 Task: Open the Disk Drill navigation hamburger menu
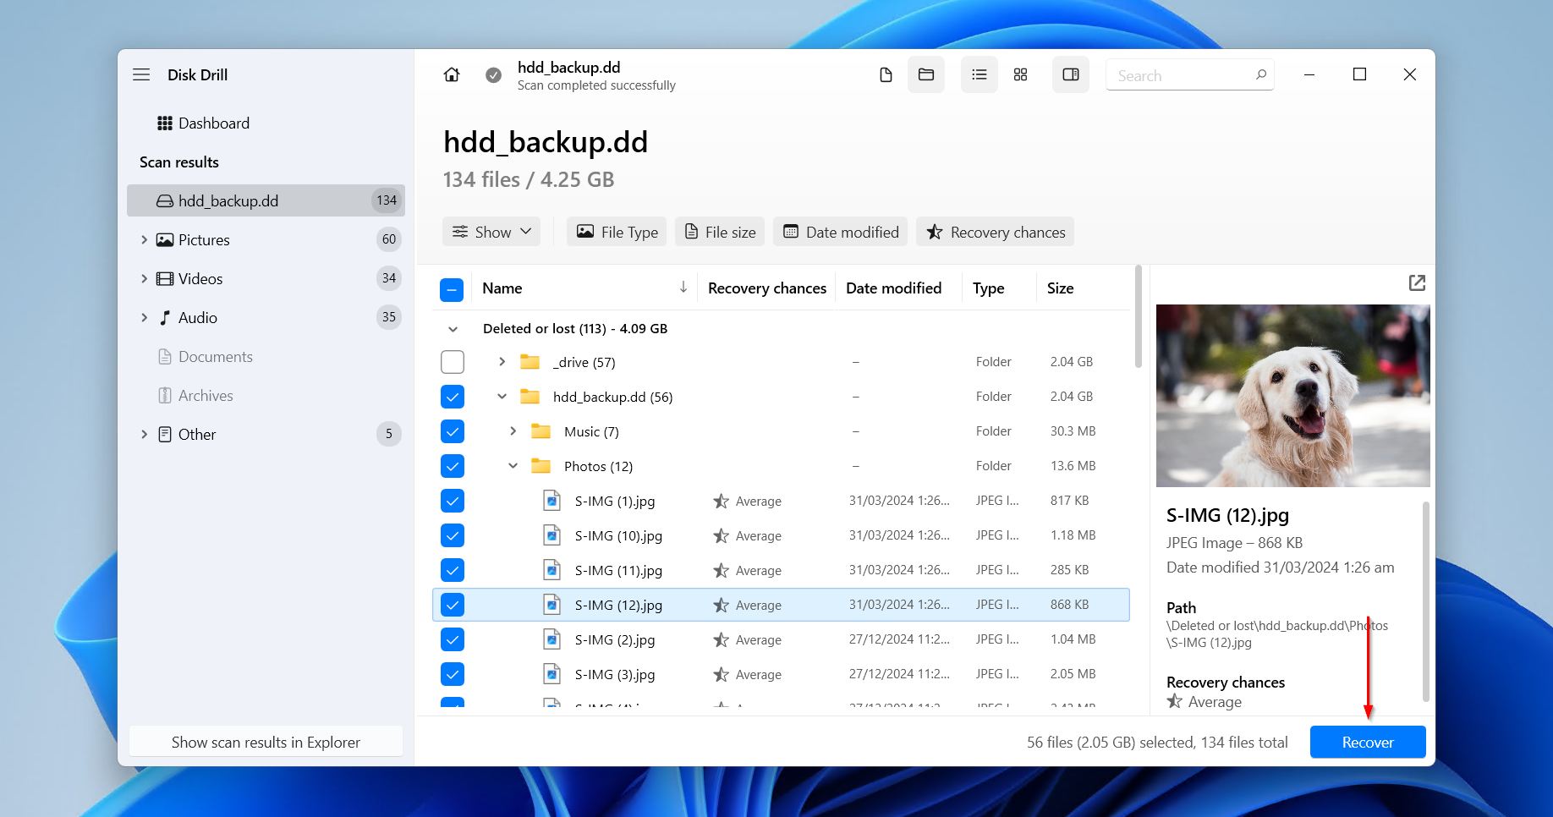pyautogui.click(x=141, y=74)
